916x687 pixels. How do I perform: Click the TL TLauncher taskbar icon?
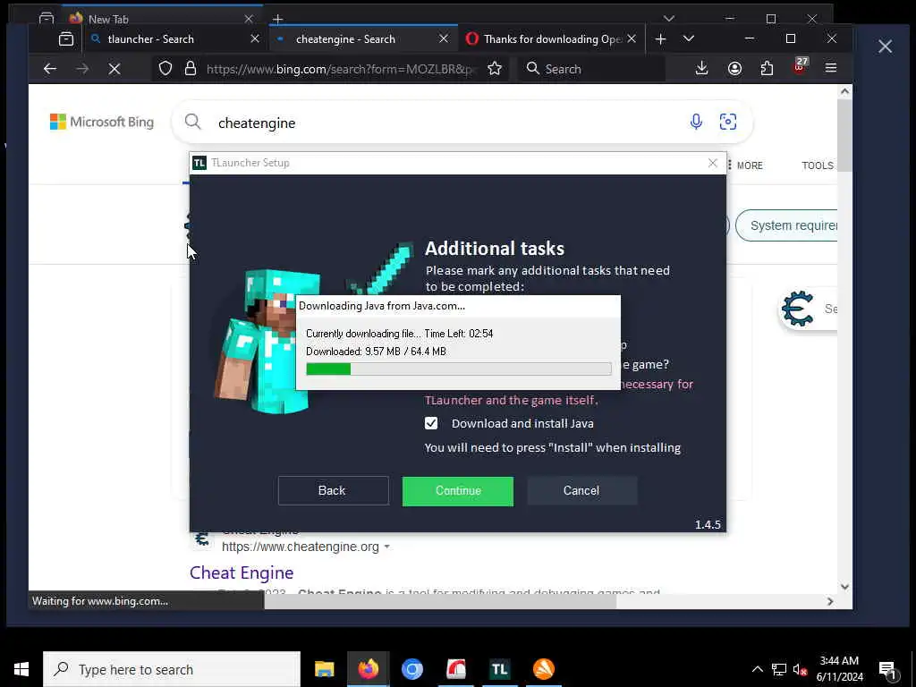click(499, 669)
